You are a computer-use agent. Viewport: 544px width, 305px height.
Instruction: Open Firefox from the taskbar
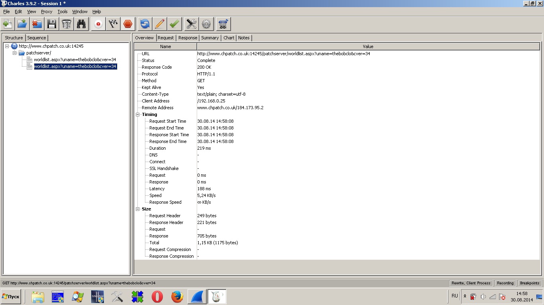click(177, 297)
